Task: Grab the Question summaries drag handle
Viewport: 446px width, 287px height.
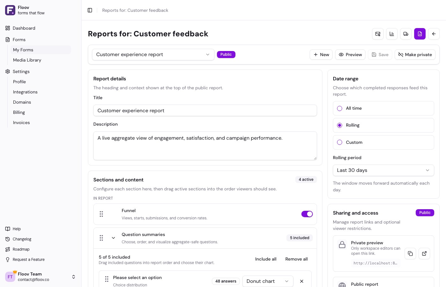Action: (101, 238)
